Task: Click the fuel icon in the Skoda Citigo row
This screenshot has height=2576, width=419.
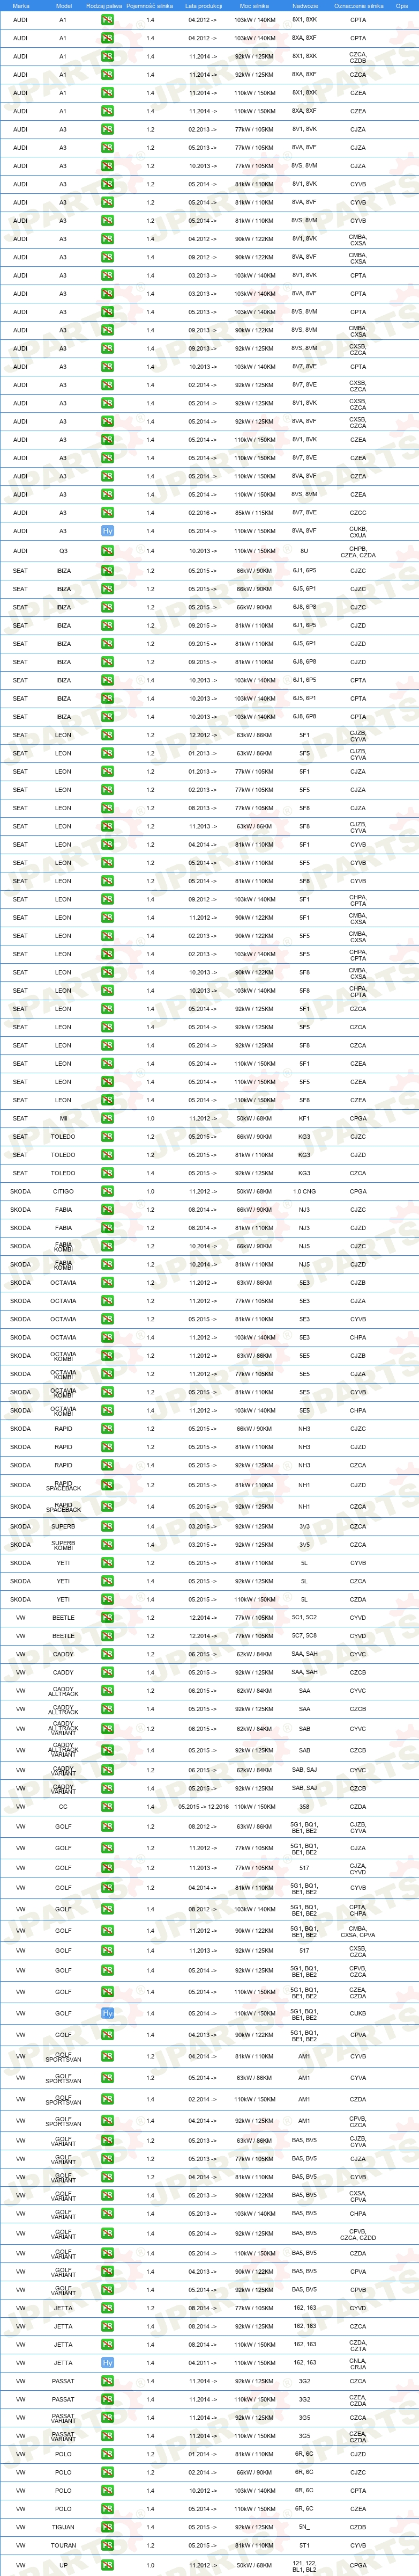Action: click(108, 1191)
